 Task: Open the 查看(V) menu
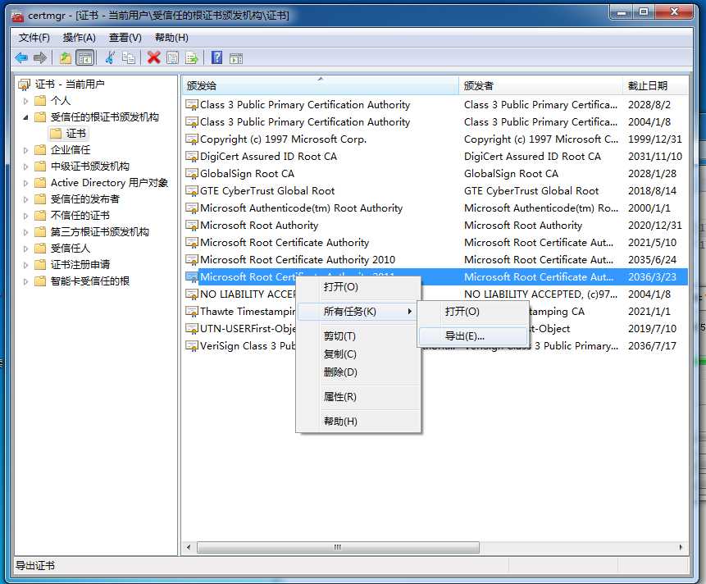click(125, 38)
